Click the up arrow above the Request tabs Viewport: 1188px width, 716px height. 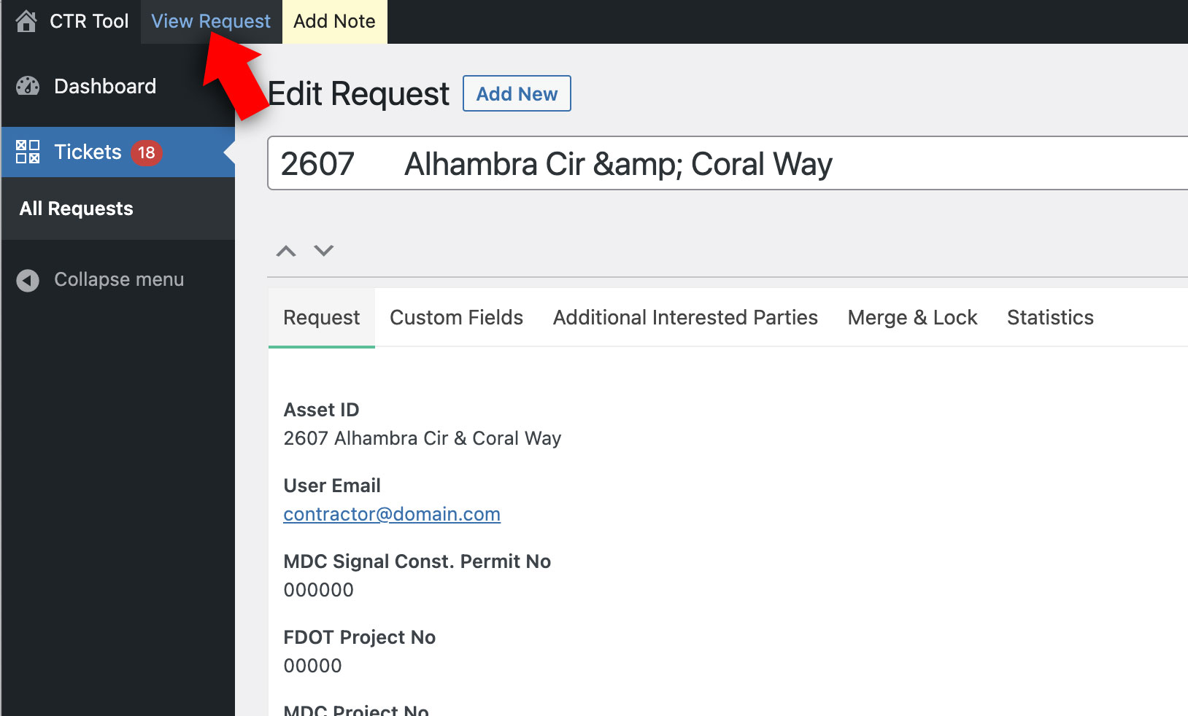(x=285, y=251)
